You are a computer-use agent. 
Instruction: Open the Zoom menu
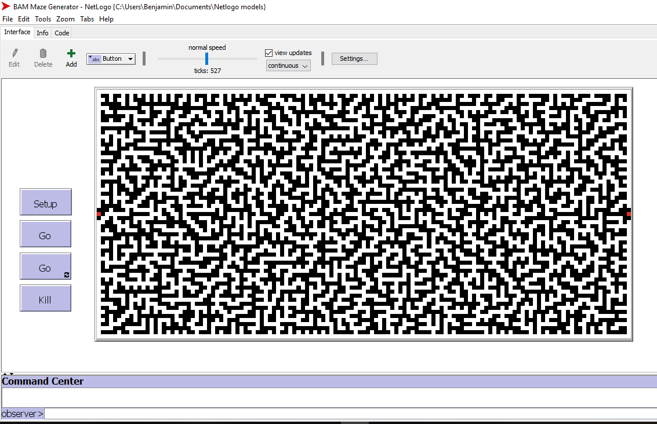pyautogui.click(x=66, y=19)
